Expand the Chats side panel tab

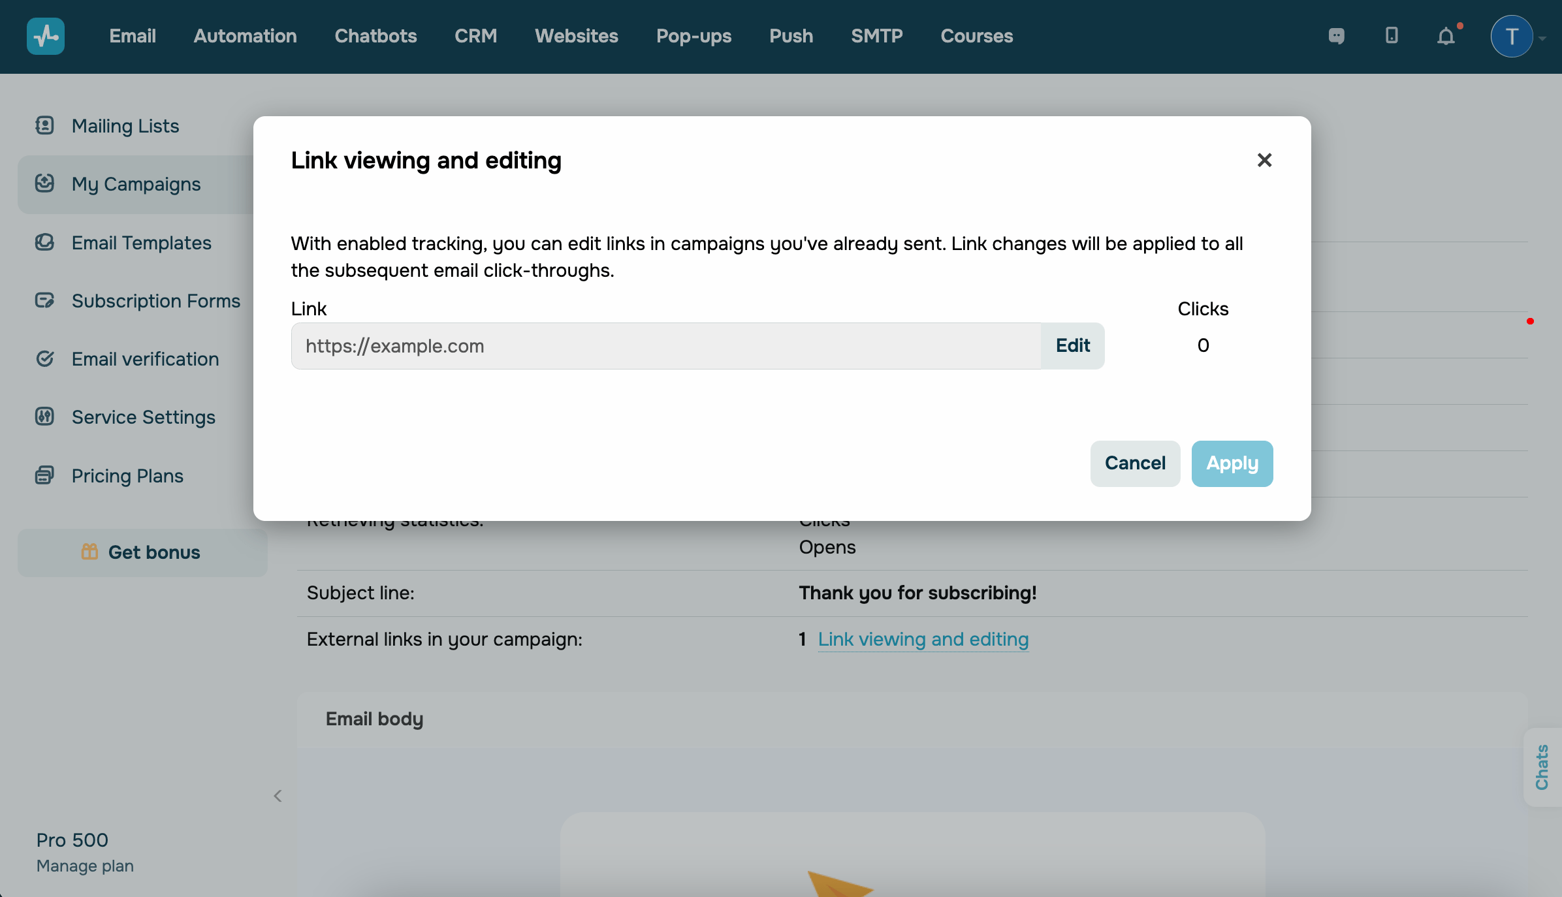1542,767
